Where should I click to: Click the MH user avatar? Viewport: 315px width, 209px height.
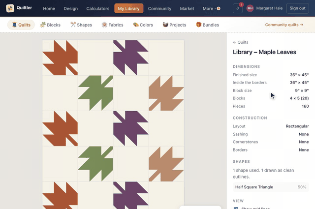250,8
